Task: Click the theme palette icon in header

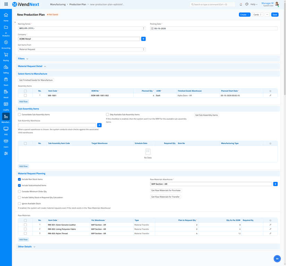Action: coord(247,4)
